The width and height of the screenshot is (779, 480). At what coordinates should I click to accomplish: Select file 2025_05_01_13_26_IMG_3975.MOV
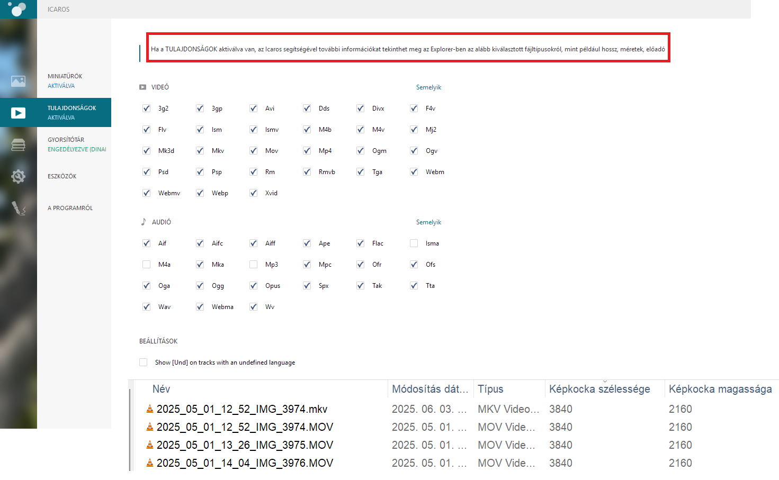pyautogui.click(x=245, y=445)
